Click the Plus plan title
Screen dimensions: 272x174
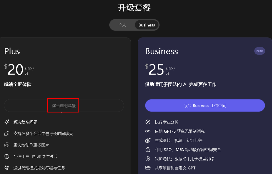pos(12,51)
